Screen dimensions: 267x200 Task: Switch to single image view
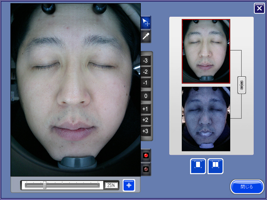click(198, 166)
